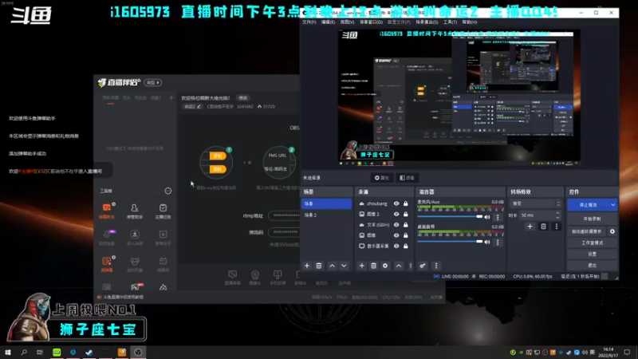This screenshot has width=638, height=359.
Task: Remove selected source with the trash icon
Action: [373, 266]
